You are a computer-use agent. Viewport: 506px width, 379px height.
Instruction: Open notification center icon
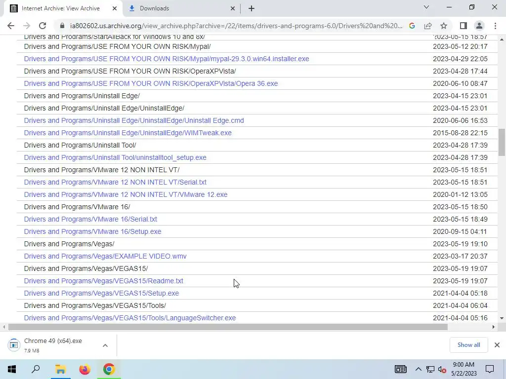[490, 369]
